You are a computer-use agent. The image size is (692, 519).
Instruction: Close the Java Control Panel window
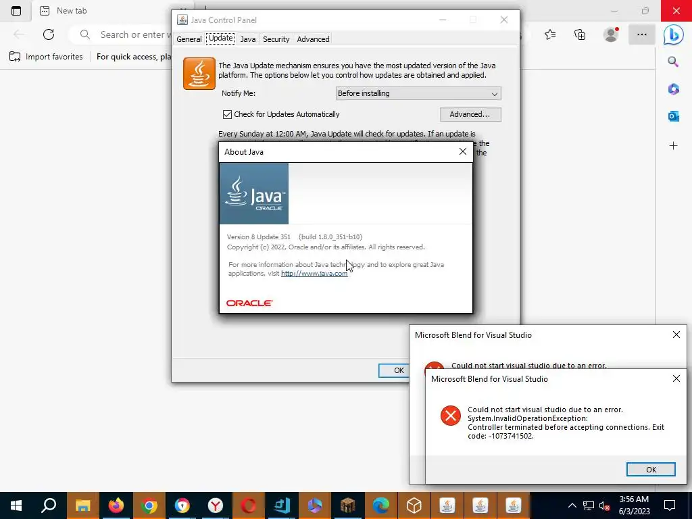point(503,20)
